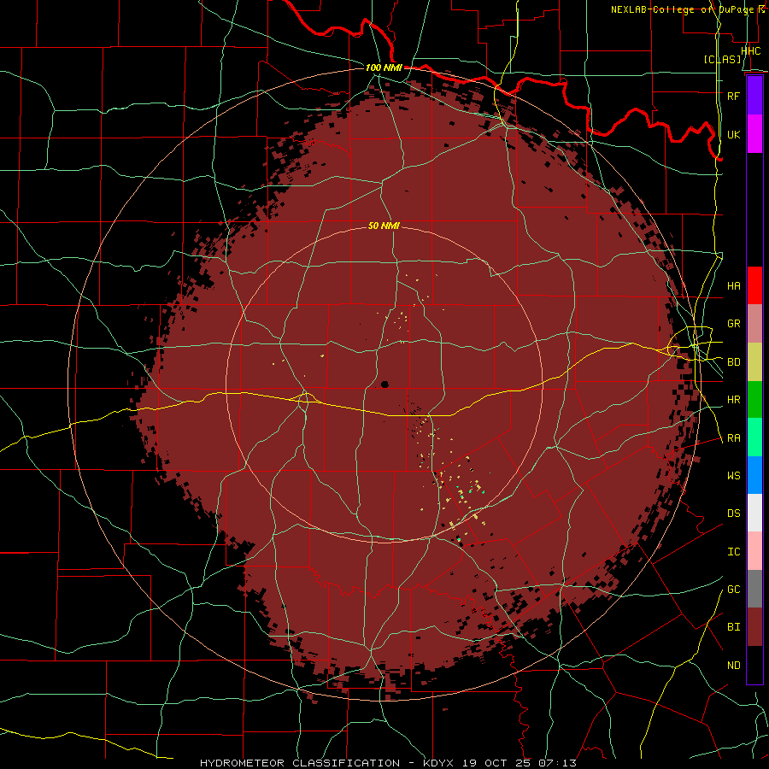Pick the mint green RA legend swatch

[754, 437]
